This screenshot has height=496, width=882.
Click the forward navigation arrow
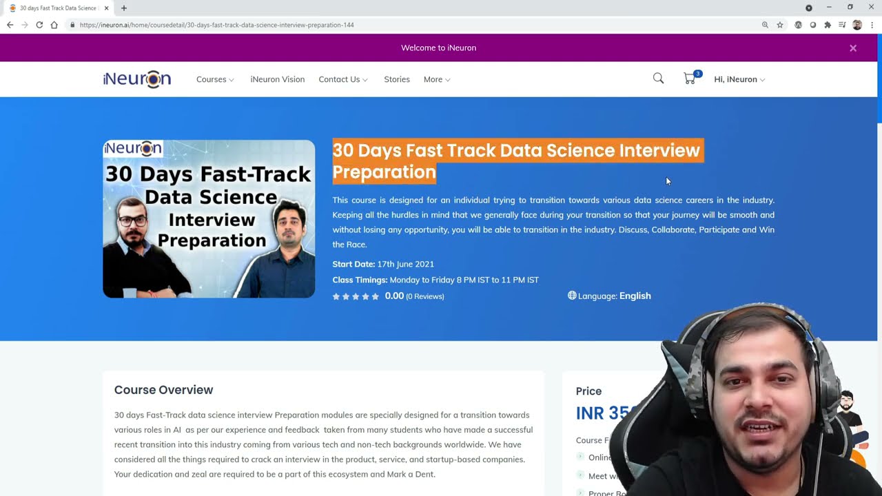coord(25,25)
